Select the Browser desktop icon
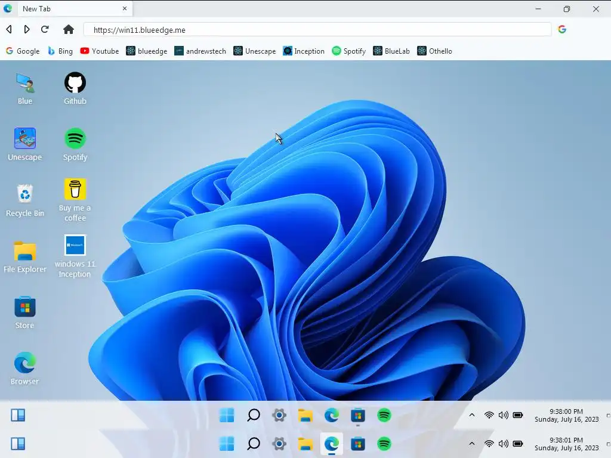The height and width of the screenshot is (458, 611). [25, 369]
